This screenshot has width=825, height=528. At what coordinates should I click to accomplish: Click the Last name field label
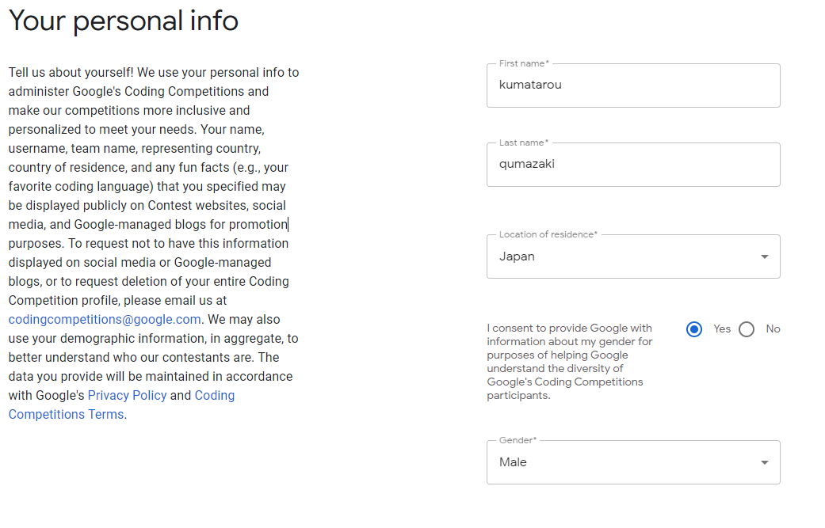pos(524,142)
